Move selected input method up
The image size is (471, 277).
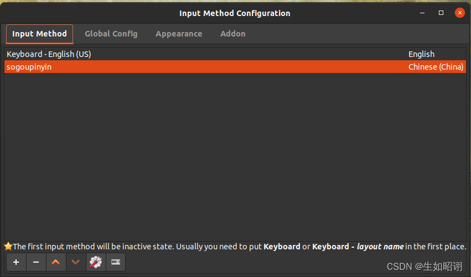click(x=56, y=262)
